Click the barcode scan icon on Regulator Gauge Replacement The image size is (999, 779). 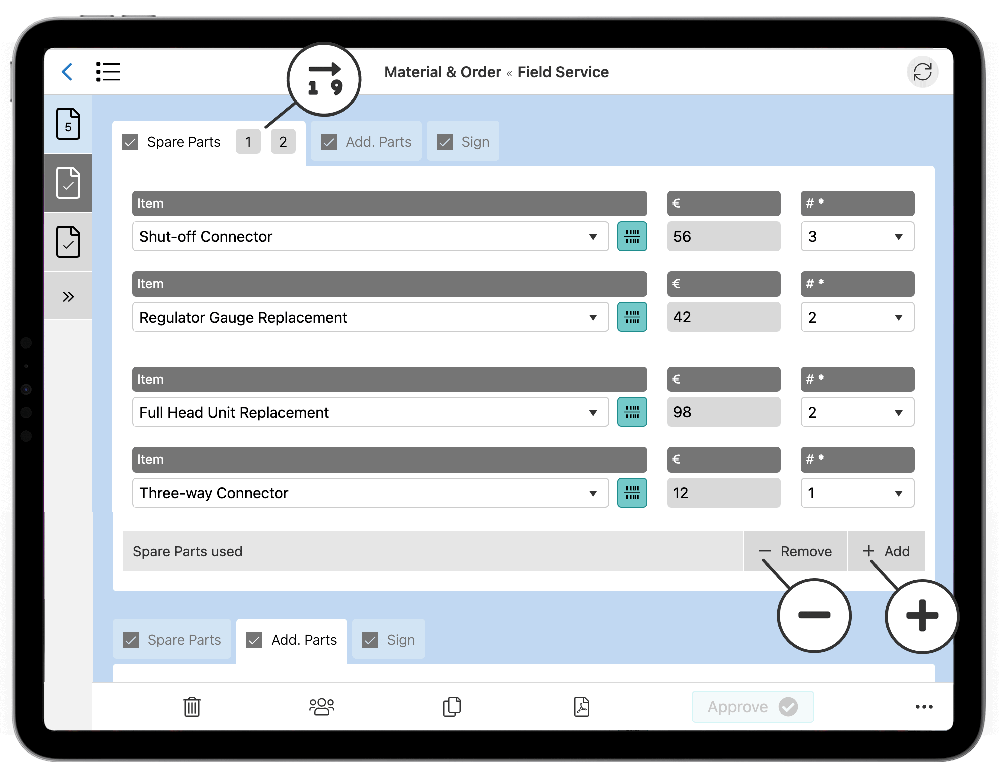pyautogui.click(x=632, y=317)
